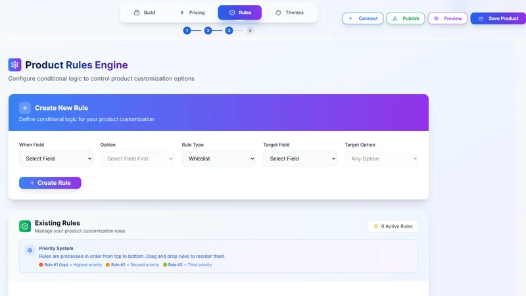Go to step 1 in progress indicator
The width and height of the screenshot is (526, 296).
[187, 30]
